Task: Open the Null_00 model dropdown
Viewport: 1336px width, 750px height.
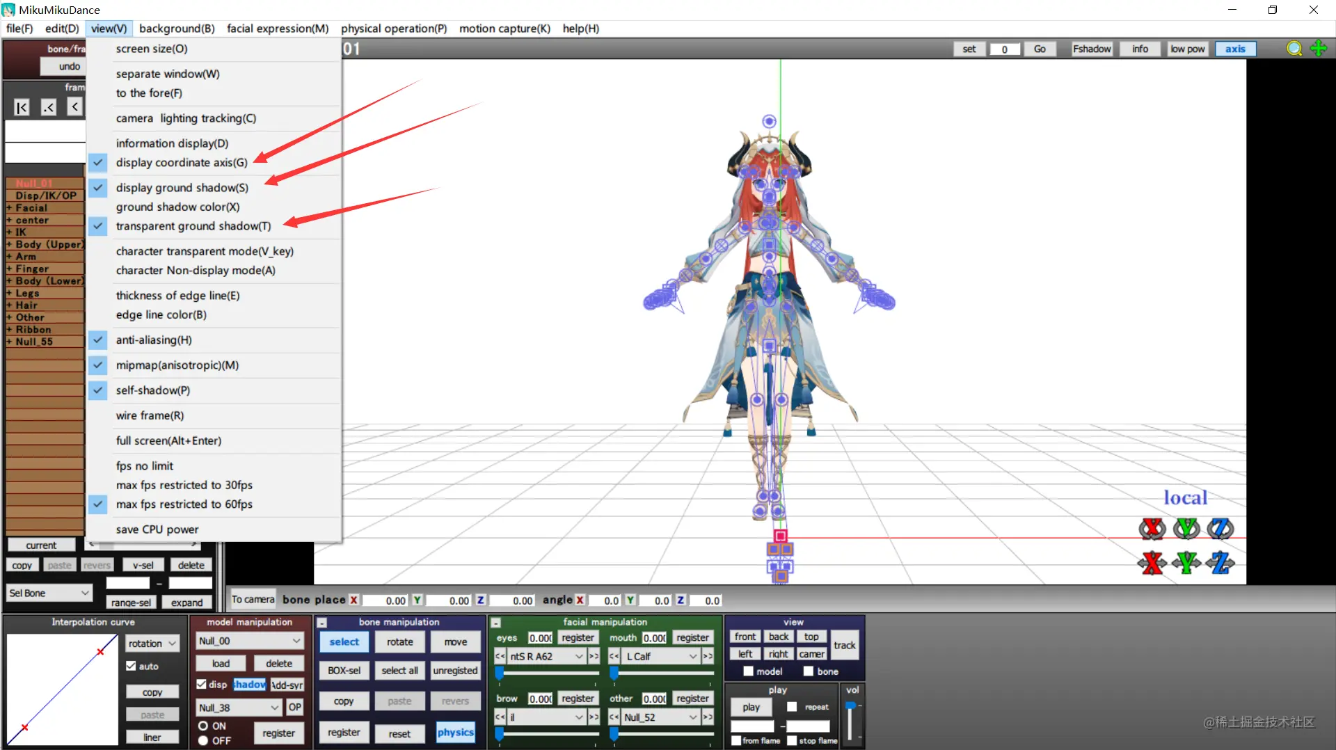Action: (250, 641)
